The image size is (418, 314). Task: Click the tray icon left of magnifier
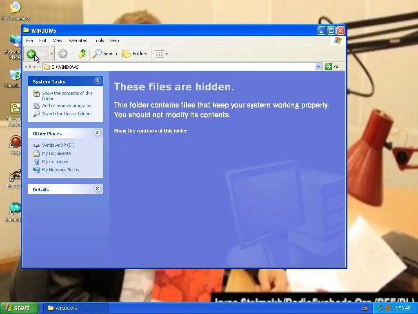pos(380,308)
